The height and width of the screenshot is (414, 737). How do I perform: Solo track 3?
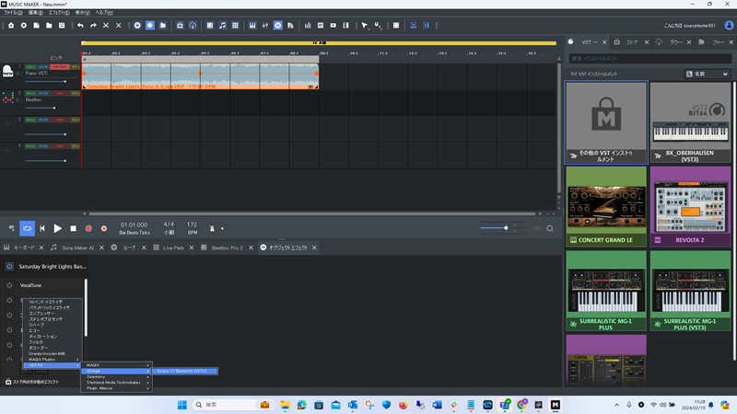pos(30,120)
